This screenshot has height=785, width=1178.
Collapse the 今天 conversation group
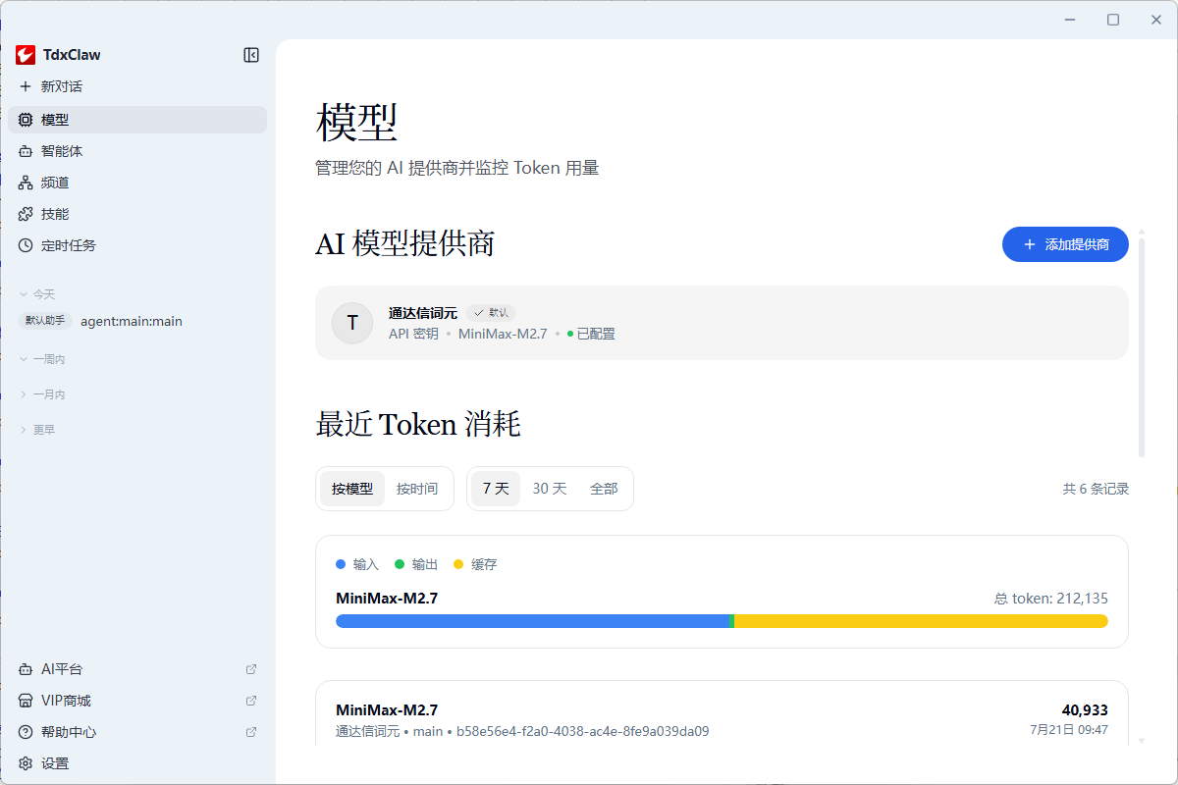(x=37, y=294)
